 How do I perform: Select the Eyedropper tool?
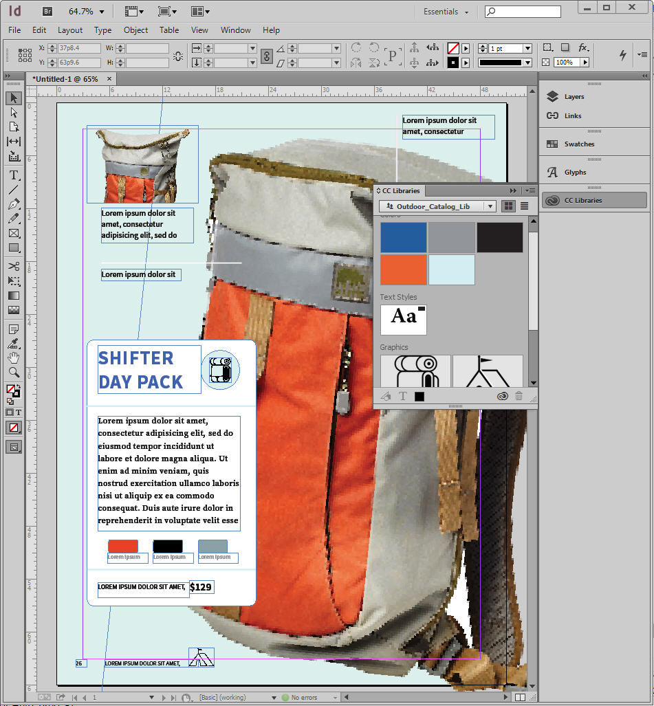14,344
